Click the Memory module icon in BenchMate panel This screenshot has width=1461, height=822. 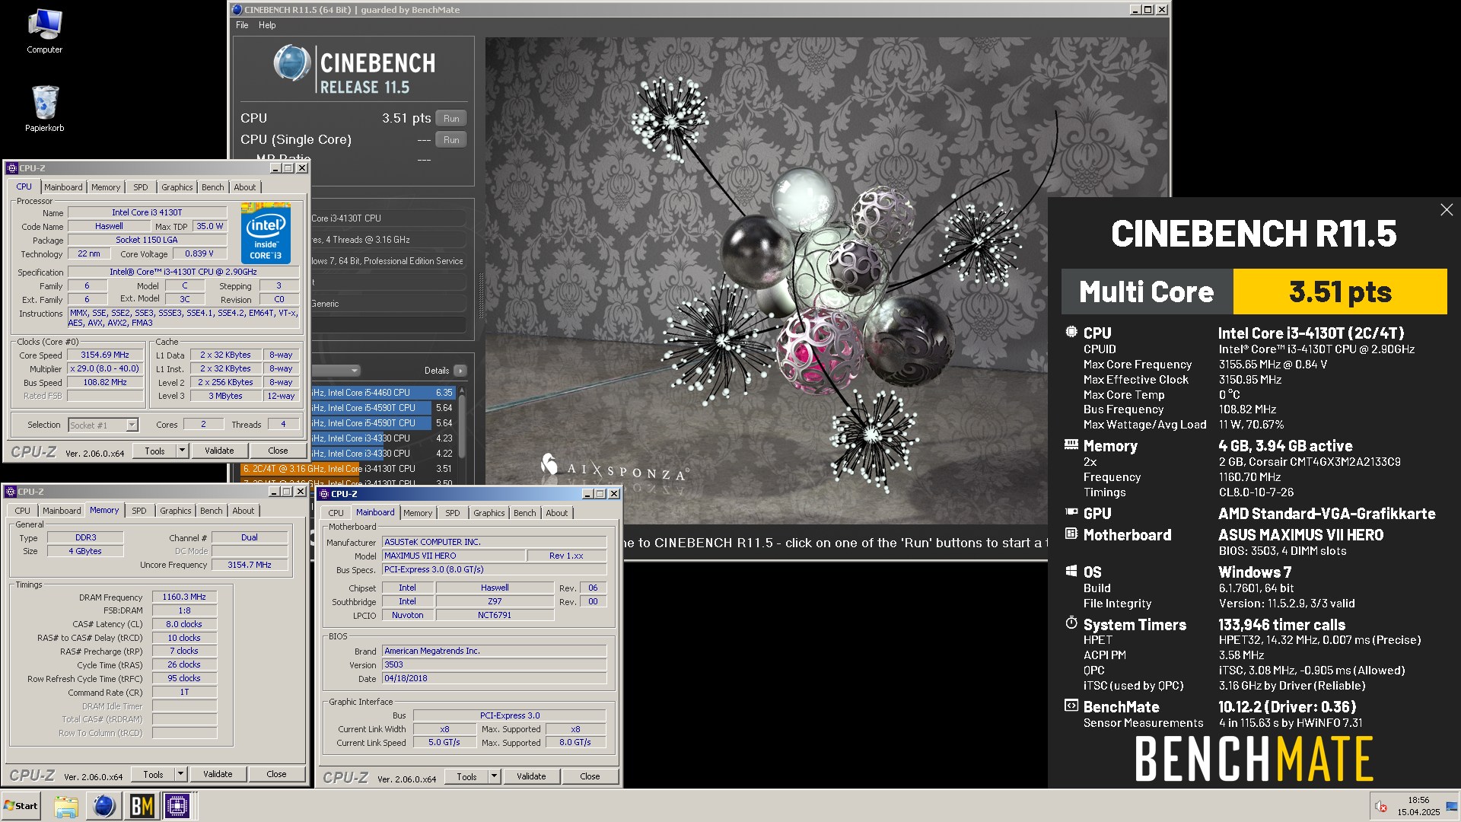point(1071,444)
